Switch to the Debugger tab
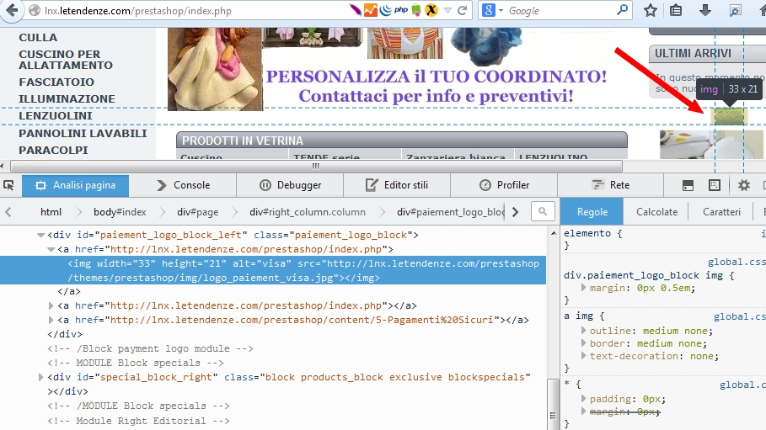Image resolution: width=766 pixels, height=430 pixels. (290, 185)
